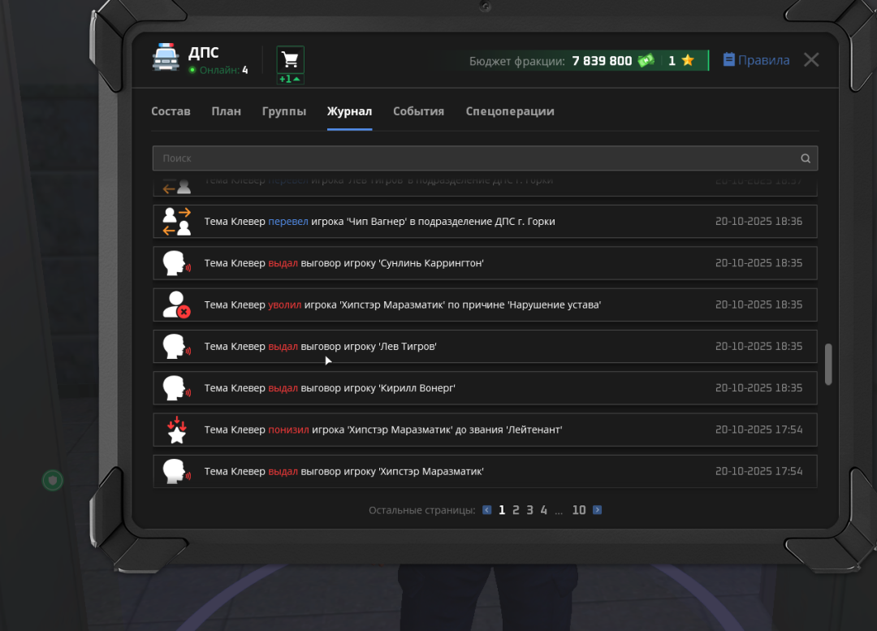
Task: Select journal page 3
Action: [x=529, y=511]
